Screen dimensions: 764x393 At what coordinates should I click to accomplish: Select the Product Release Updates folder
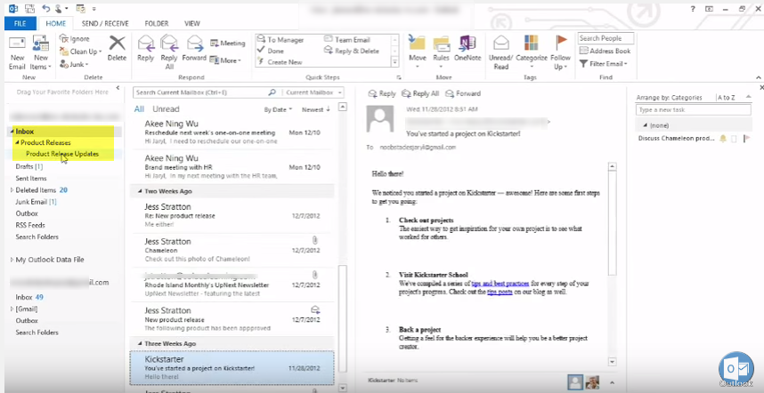[x=62, y=154]
